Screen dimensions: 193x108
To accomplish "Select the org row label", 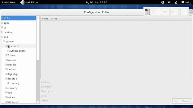I will tap(6, 37).
